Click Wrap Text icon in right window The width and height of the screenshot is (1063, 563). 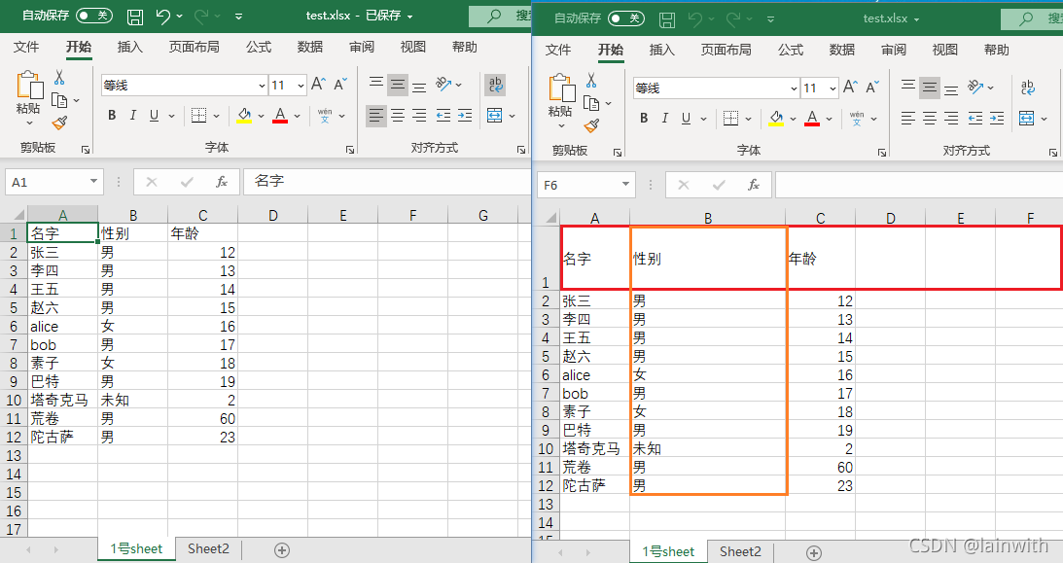(1028, 88)
